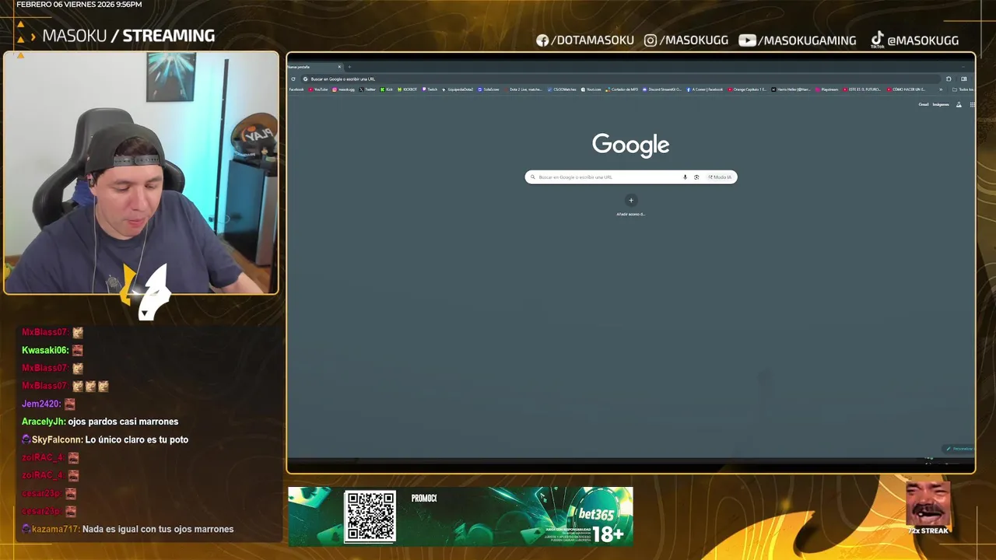The width and height of the screenshot is (996, 560).
Task: Open the Dota 2 Live matches bookmark
Action: [523, 89]
